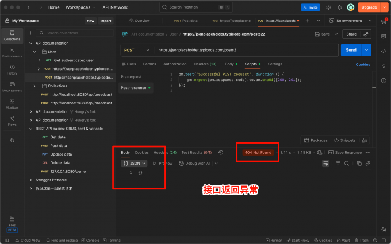Click the Share button

pyautogui.click(x=351, y=34)
